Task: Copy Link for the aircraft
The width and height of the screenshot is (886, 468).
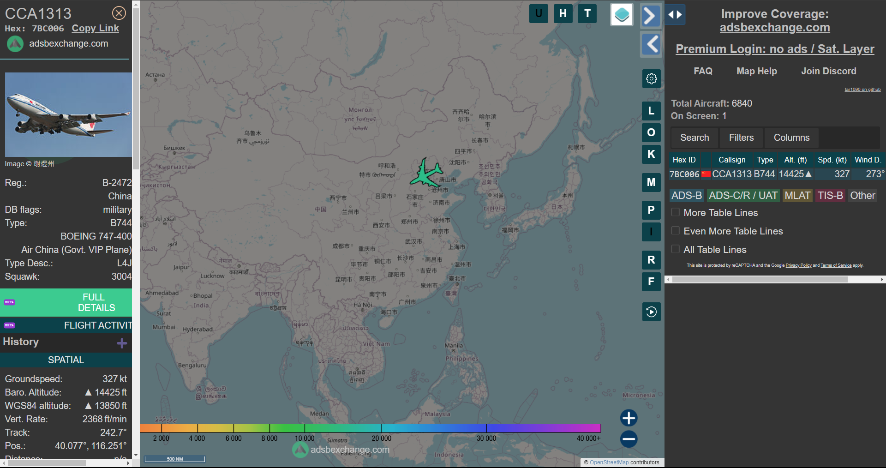Action: click(x=95, y=28)
